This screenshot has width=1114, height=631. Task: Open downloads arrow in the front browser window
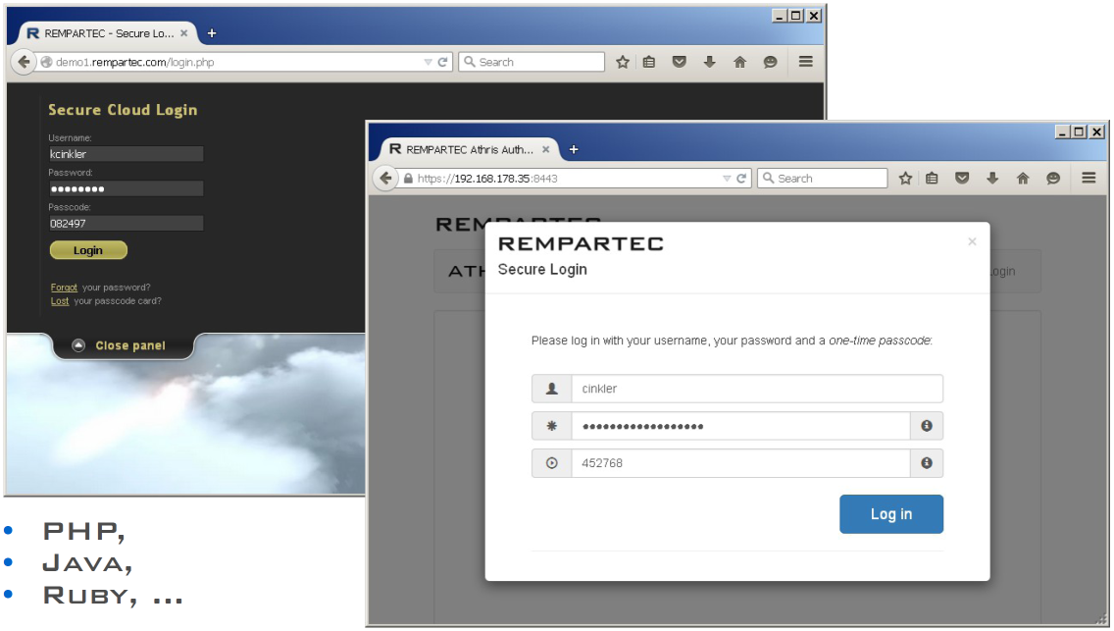(992, 179)
